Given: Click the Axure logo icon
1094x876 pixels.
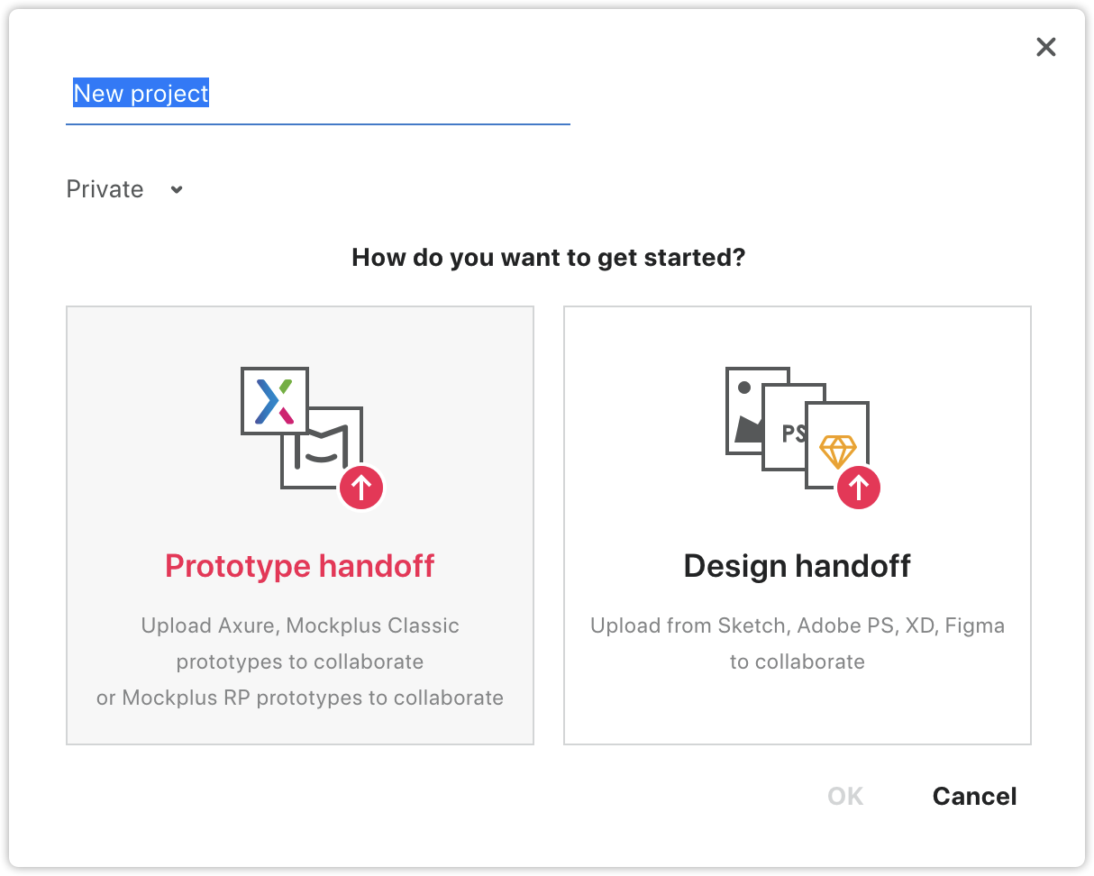Looking at the screenshot, I should (275, 401).
